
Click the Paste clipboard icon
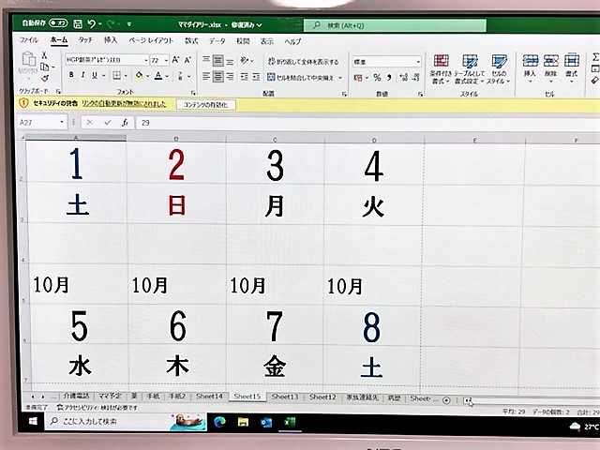(x=29, y=60)
